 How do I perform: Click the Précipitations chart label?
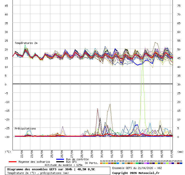click(x=25, y=128)
